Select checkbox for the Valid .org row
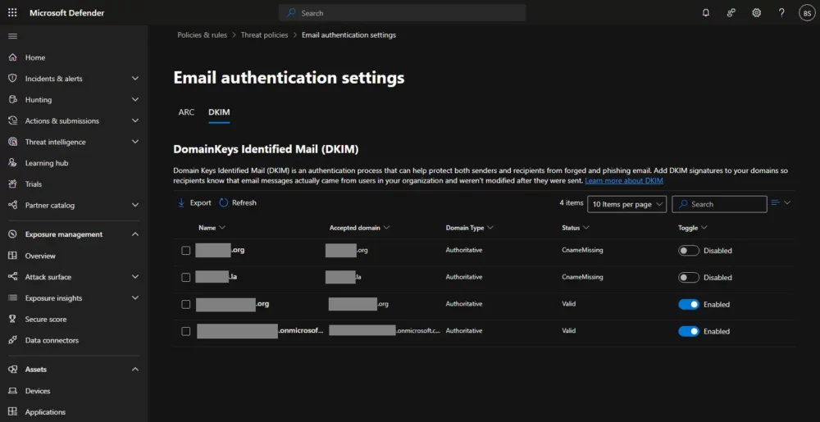 185,304
